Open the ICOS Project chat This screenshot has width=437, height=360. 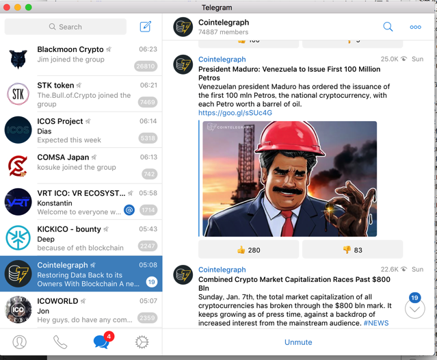coord(81,129)
